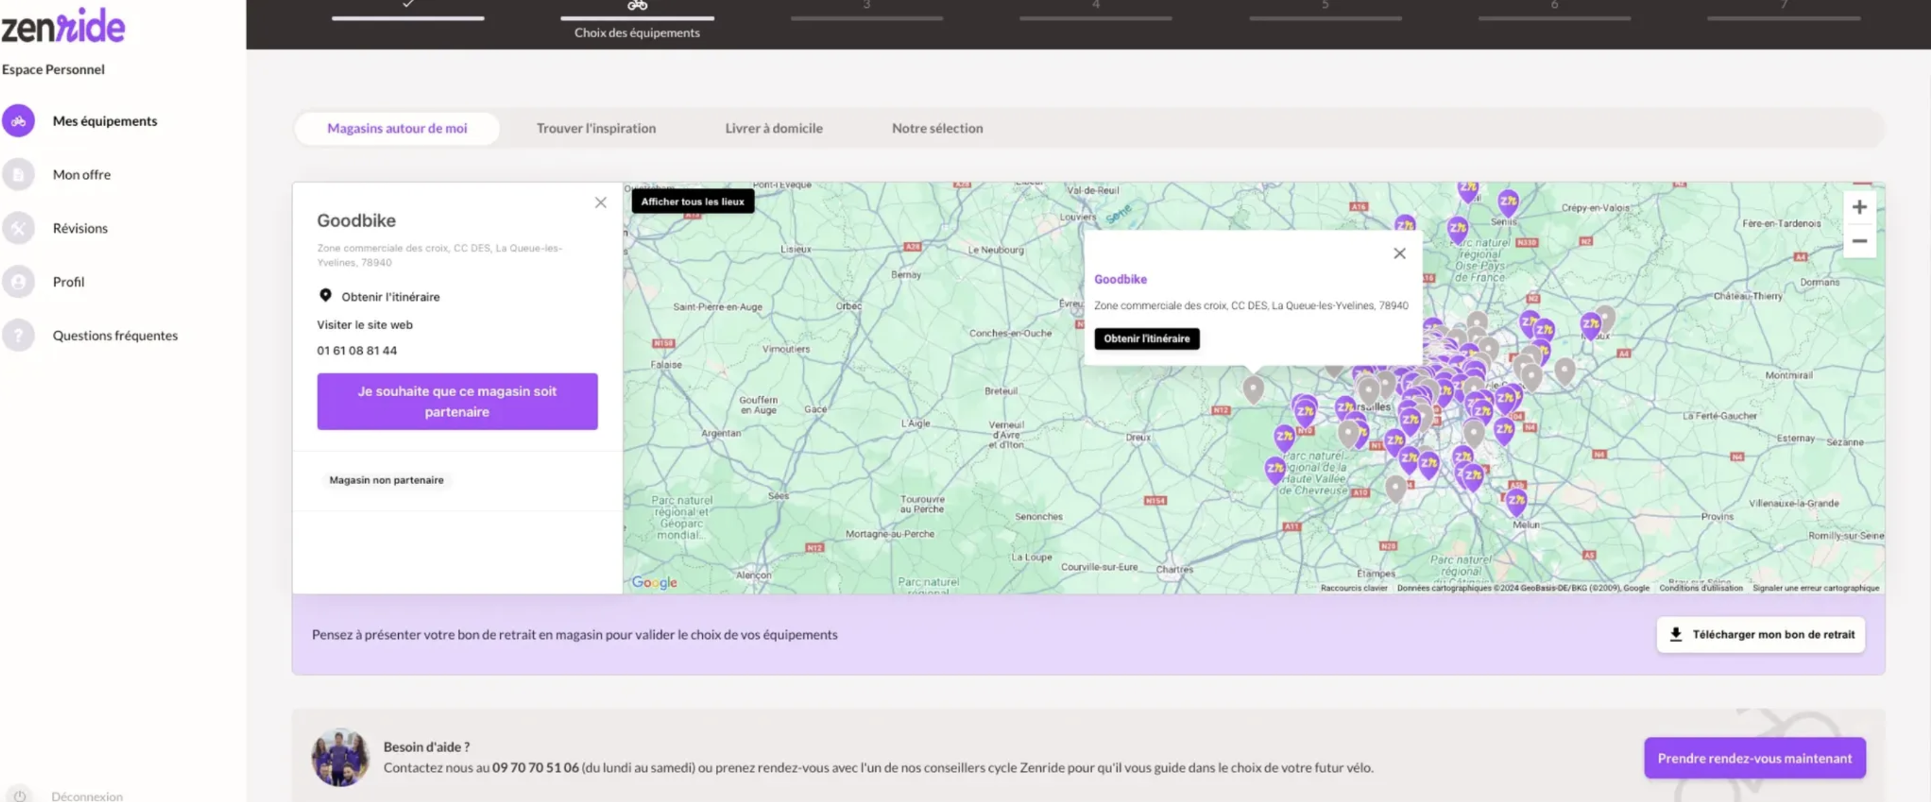Click the Questions fréquentes question-mark icon
Image resolution: width=1931 pixels, height=802 pixels.
18,335
